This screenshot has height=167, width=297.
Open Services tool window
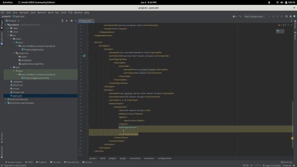tap(87, 162)
